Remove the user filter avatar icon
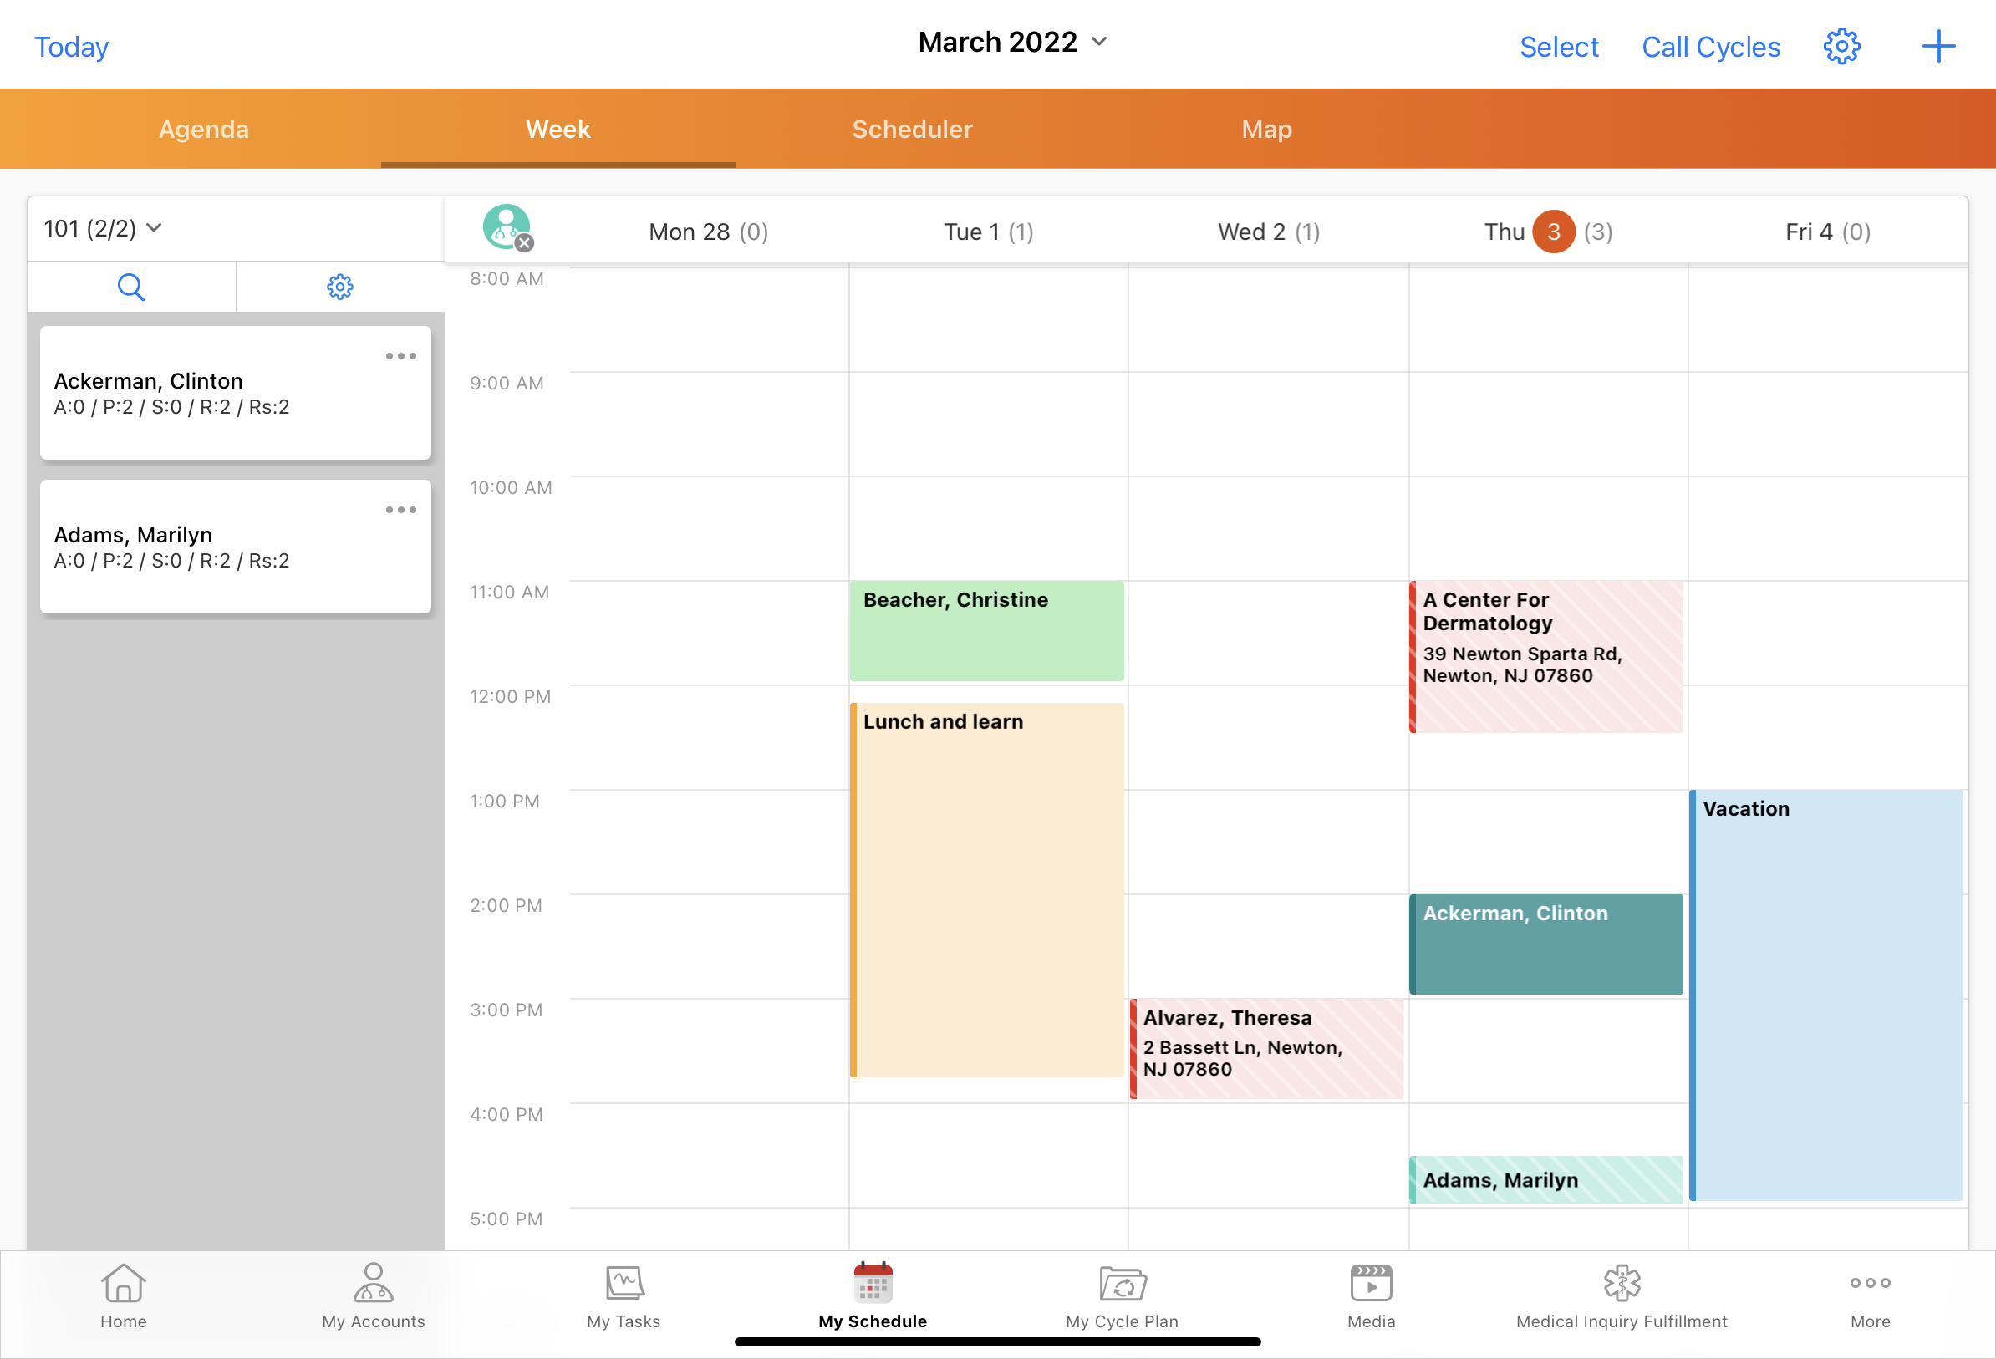The height and width of the screenshot is (1359, 1996). coord(524,243)
